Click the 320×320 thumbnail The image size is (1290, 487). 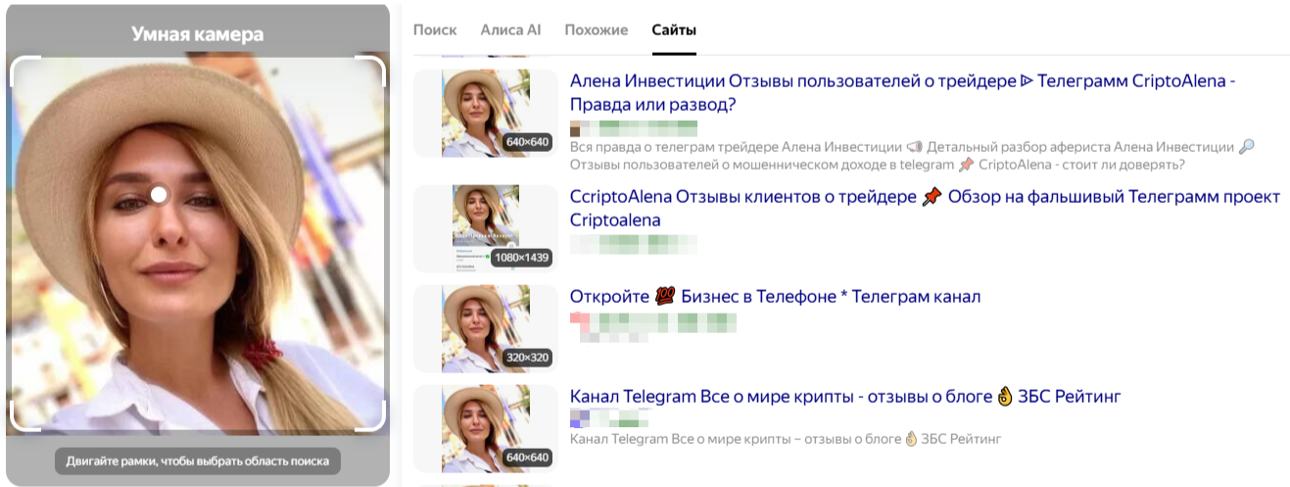coord(486,328)
